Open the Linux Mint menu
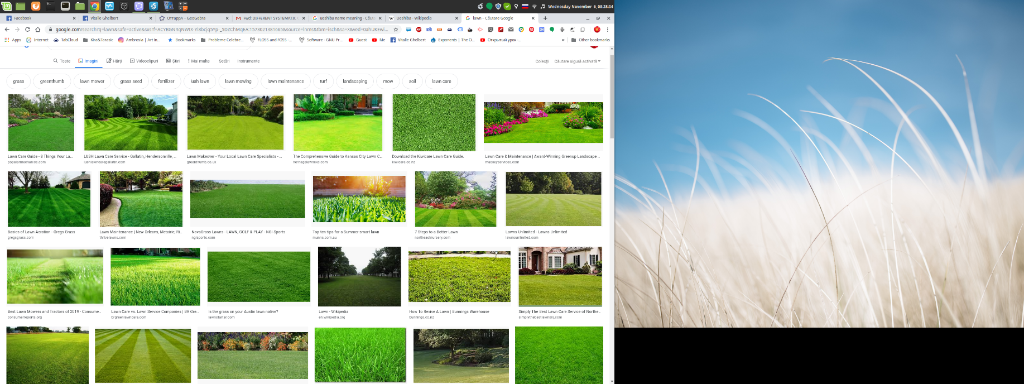1024x384 pixels. point(6,6)
